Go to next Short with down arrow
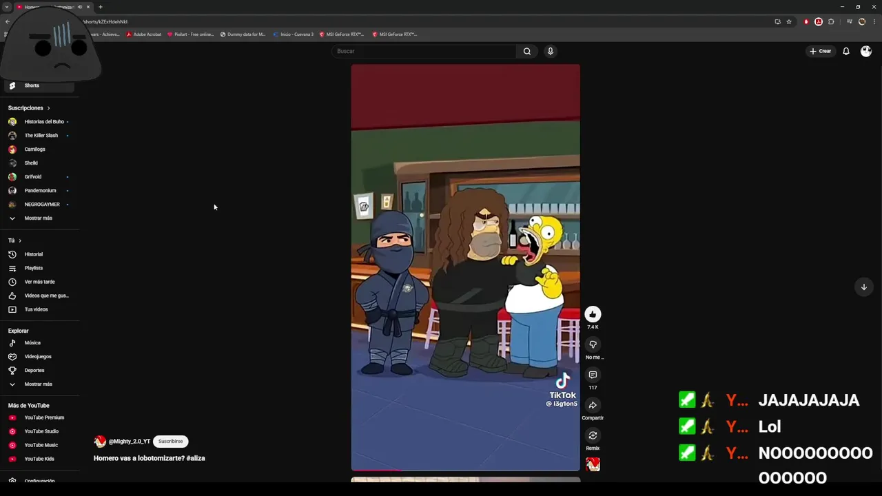The image size is (882, 496). [x=863, y=287]
